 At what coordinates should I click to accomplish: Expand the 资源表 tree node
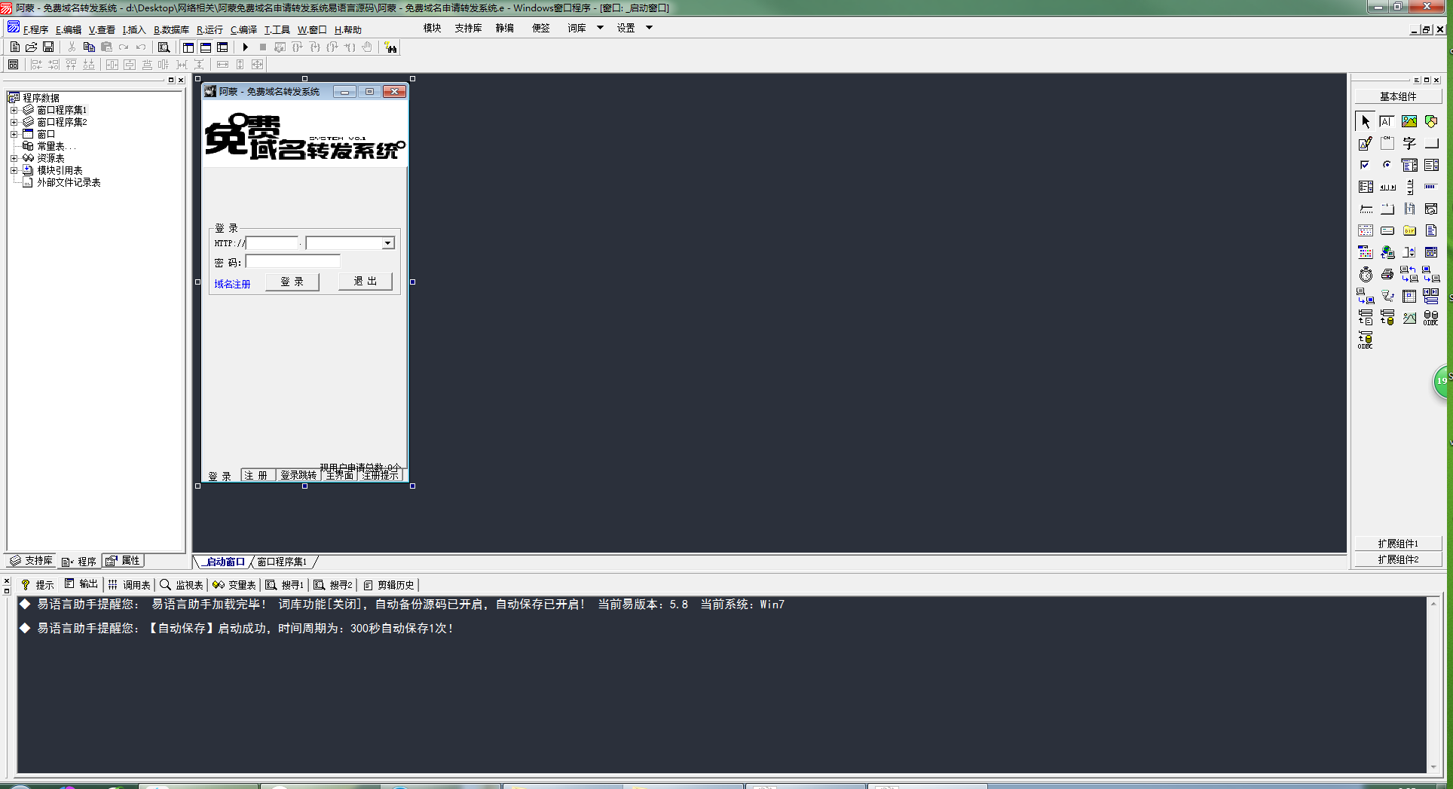14,158
